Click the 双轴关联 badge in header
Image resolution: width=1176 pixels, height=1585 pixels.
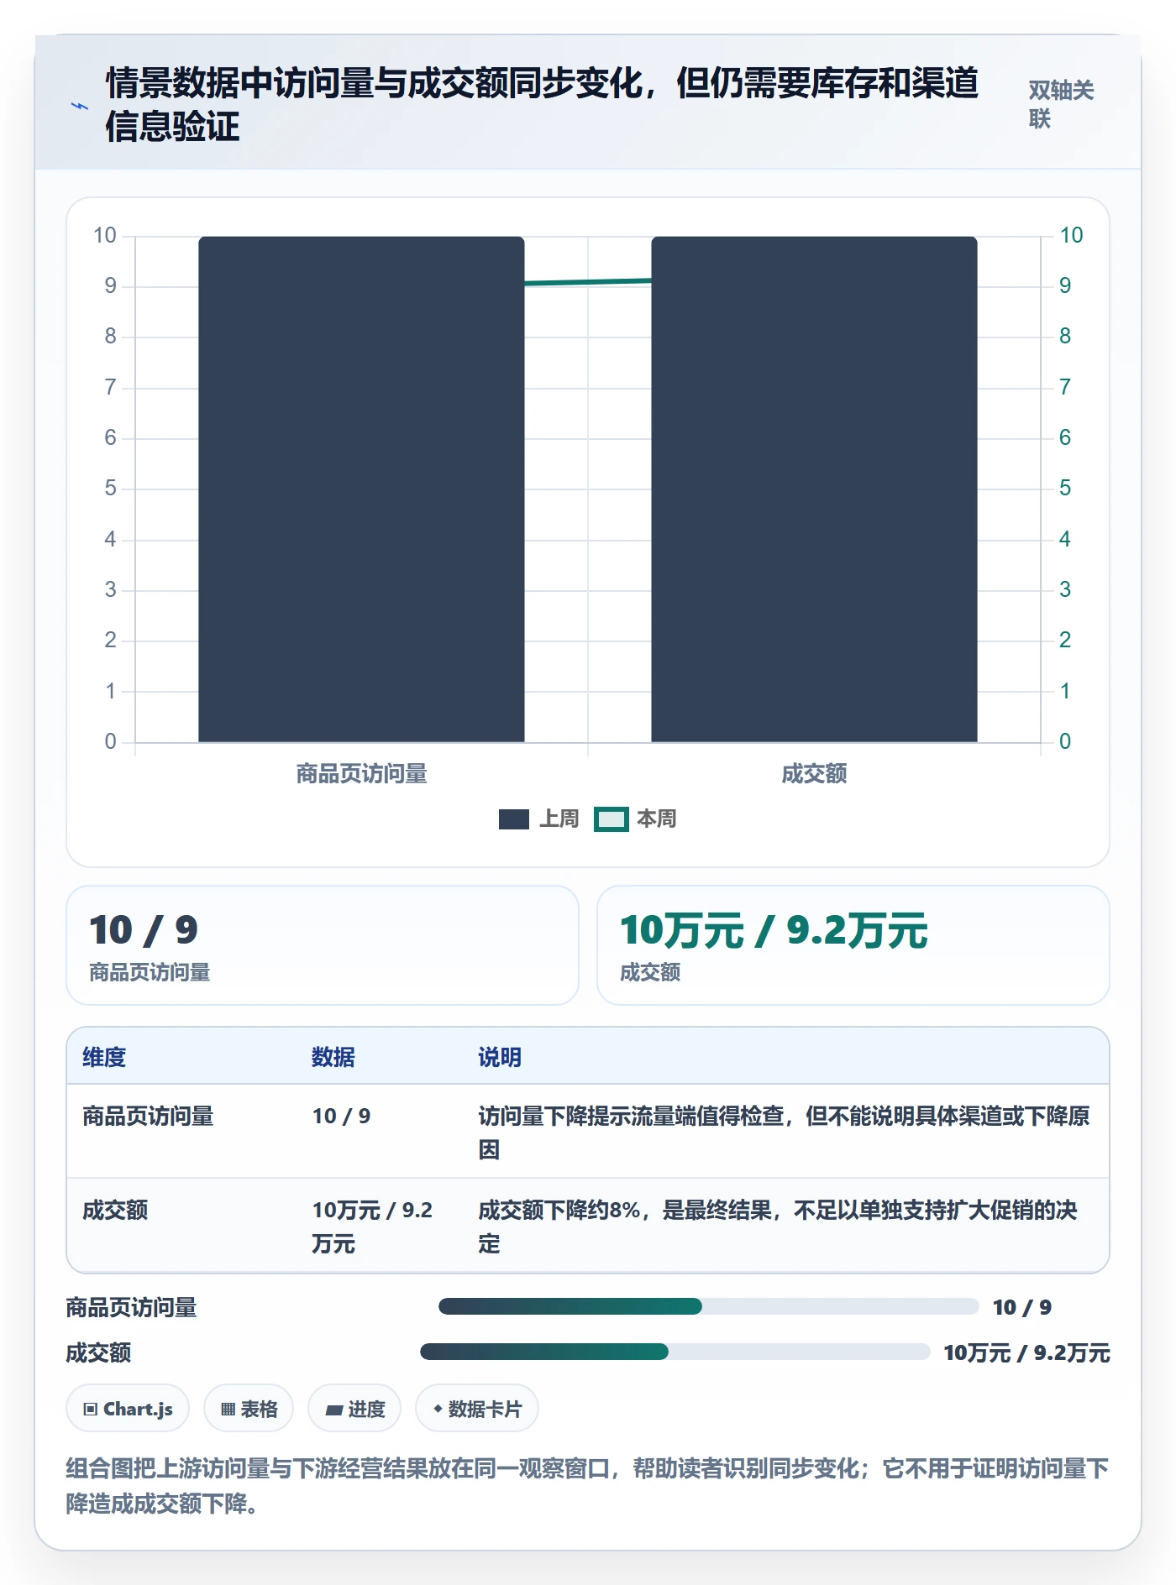[x=1061, y=105]
